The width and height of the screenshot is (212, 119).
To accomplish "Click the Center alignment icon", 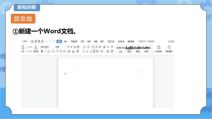I will click(x=87, y=51).
